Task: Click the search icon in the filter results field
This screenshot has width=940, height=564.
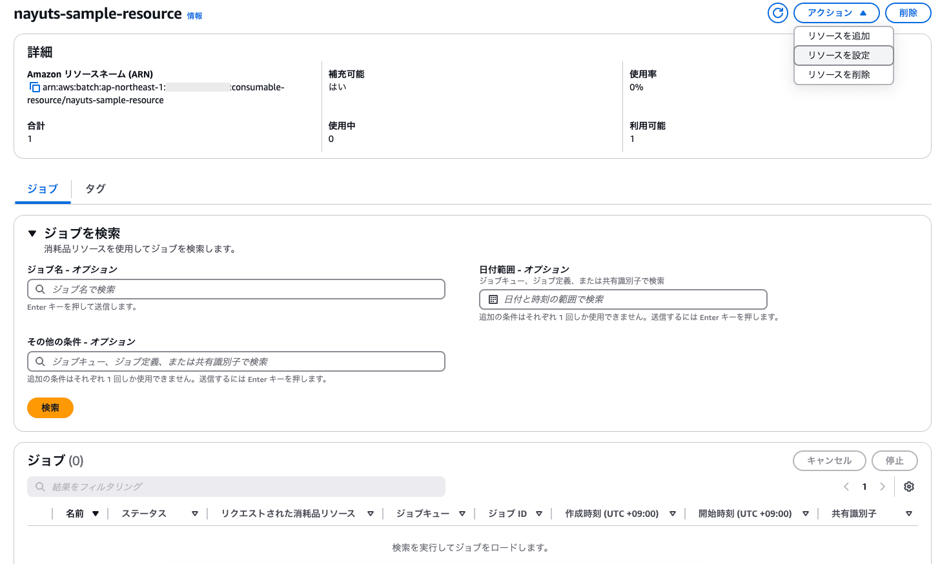Action: pos(40,487)
